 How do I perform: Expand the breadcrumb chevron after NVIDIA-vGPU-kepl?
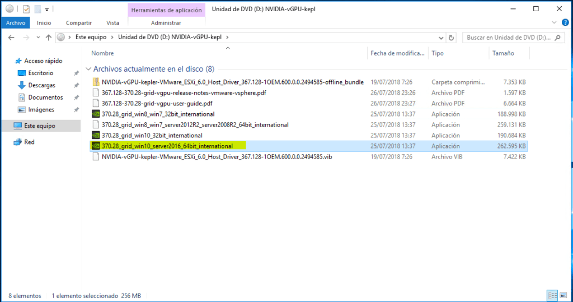point(227,37)
